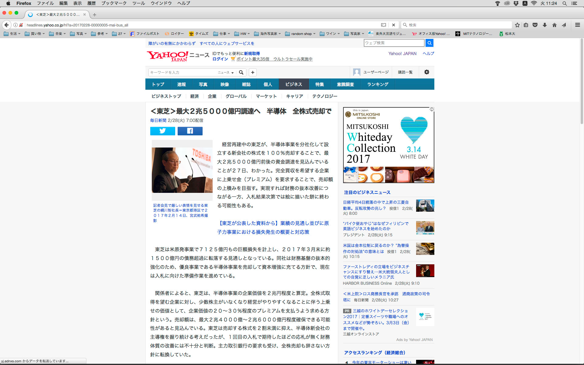Click the Firefox home icon

point(554,25)
